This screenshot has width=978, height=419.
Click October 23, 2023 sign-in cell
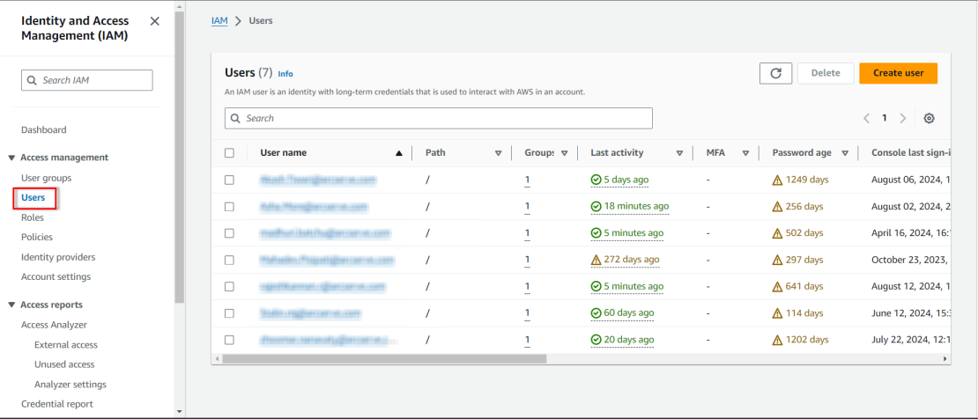point(911,260)
